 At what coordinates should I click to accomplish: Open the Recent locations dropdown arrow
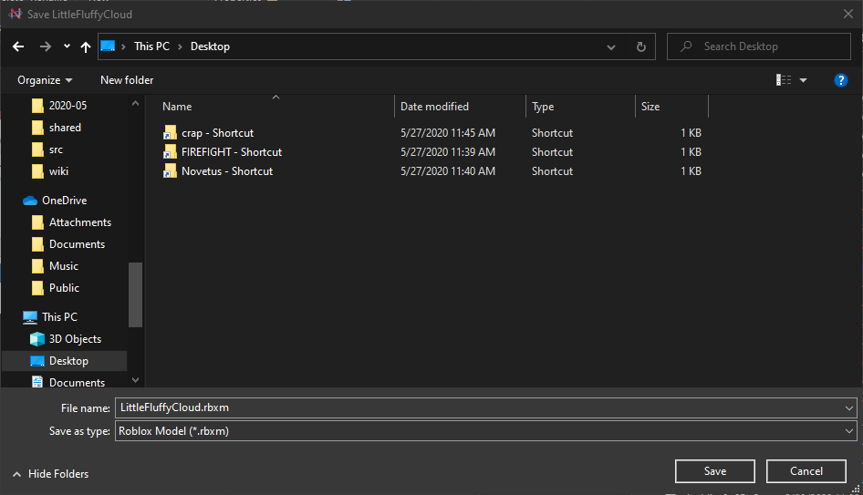(x=67, y=46)
